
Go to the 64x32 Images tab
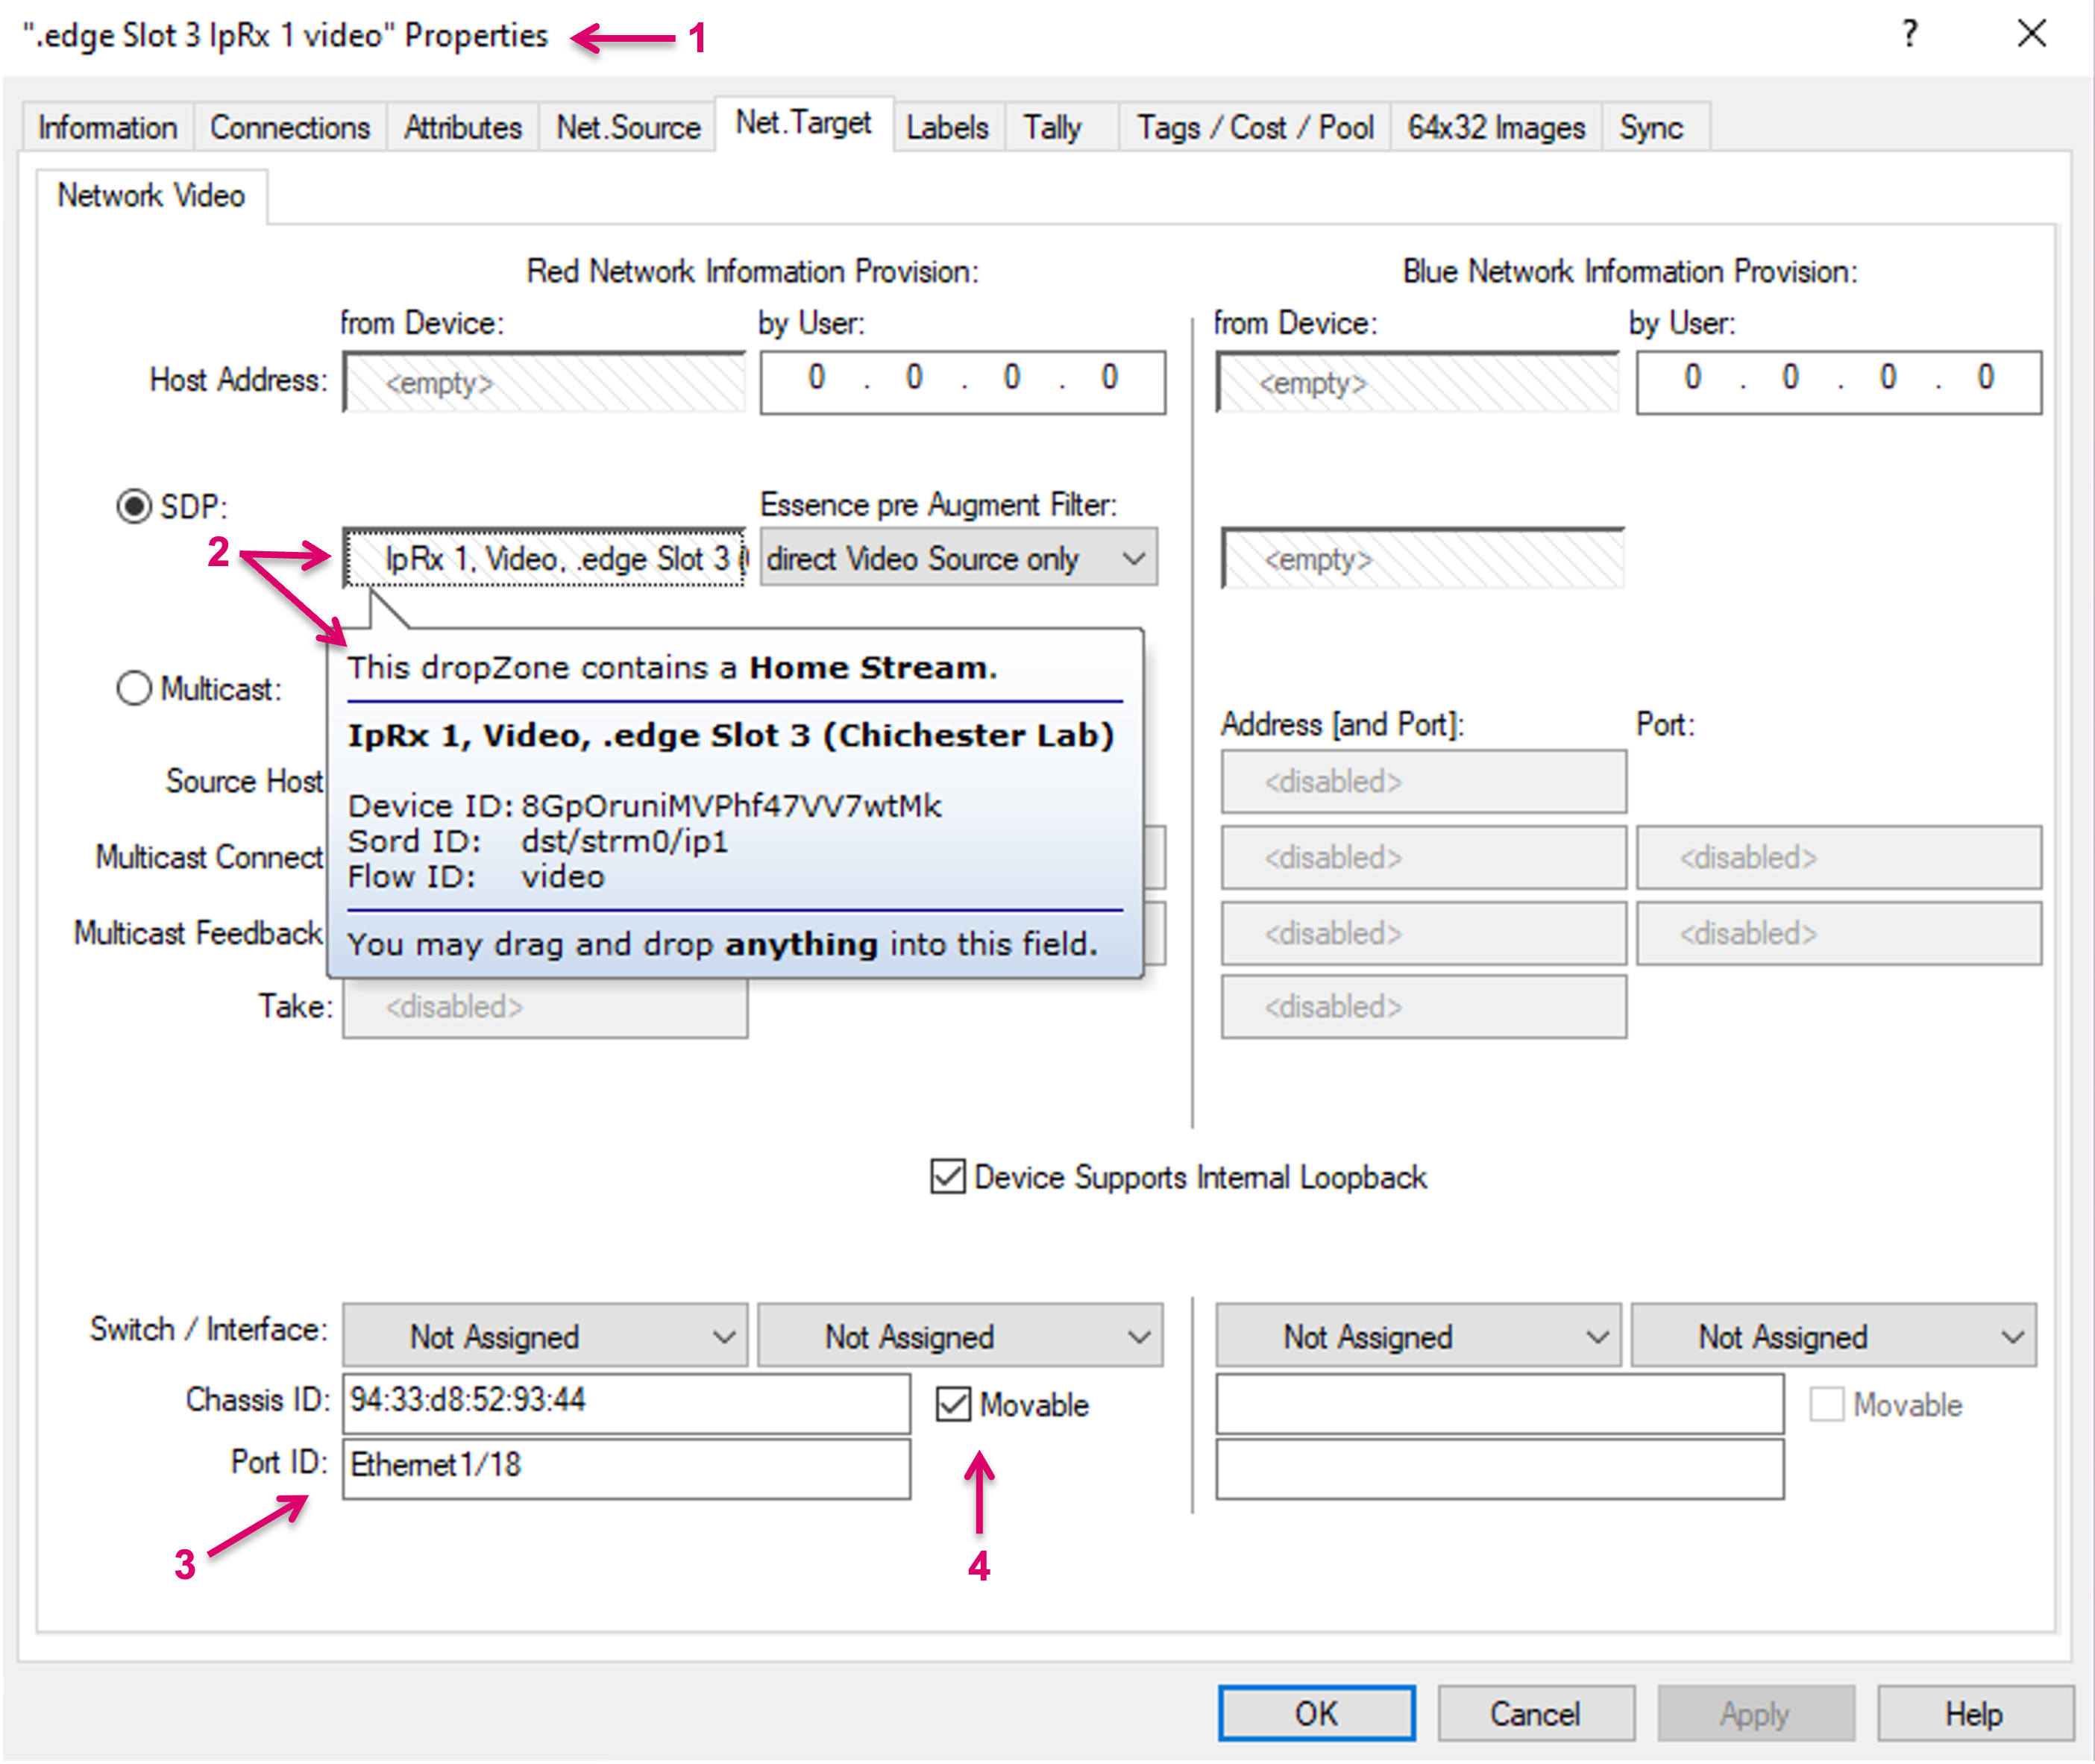pos(1496,128)
